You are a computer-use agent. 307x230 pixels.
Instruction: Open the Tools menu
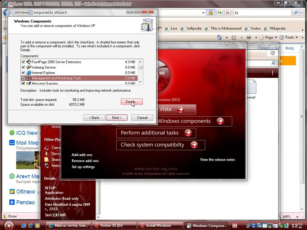(x=289, y=37)
